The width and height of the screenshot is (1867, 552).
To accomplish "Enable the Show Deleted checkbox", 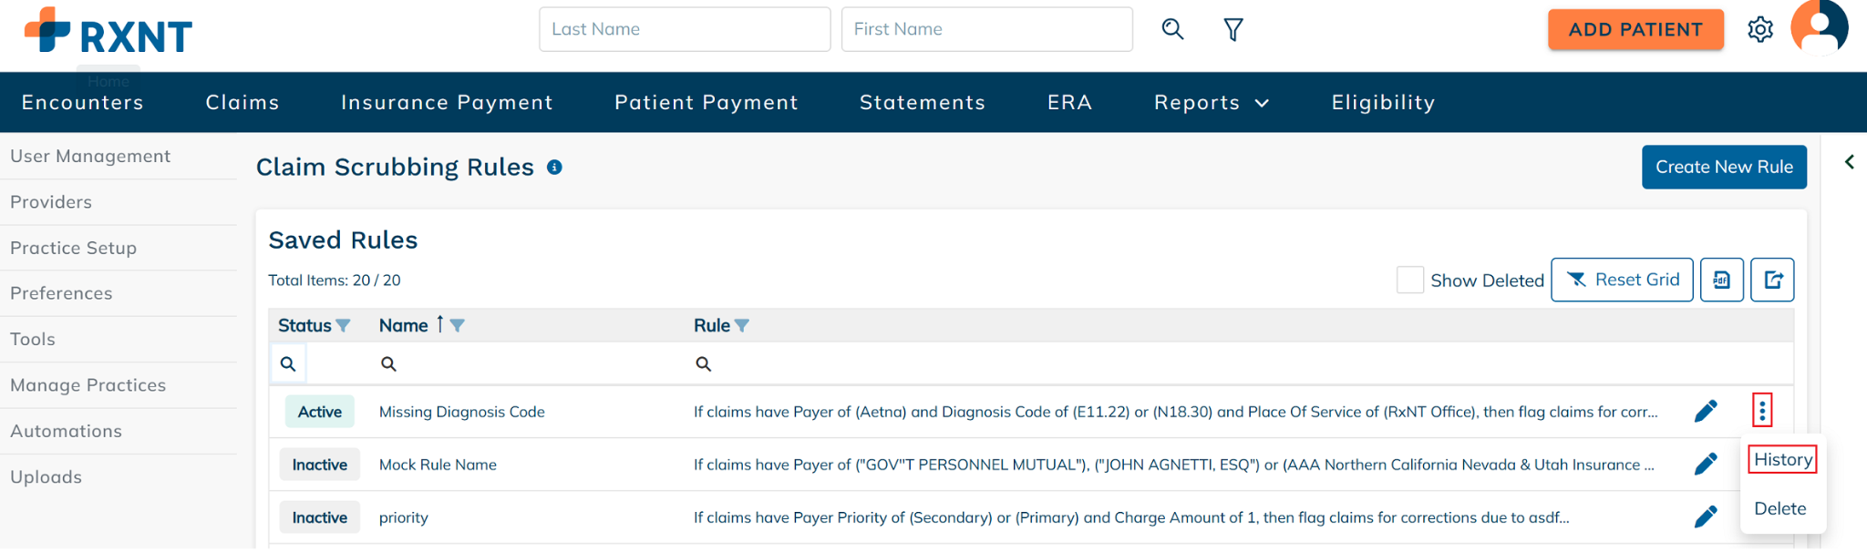I will pos(1409,280).
